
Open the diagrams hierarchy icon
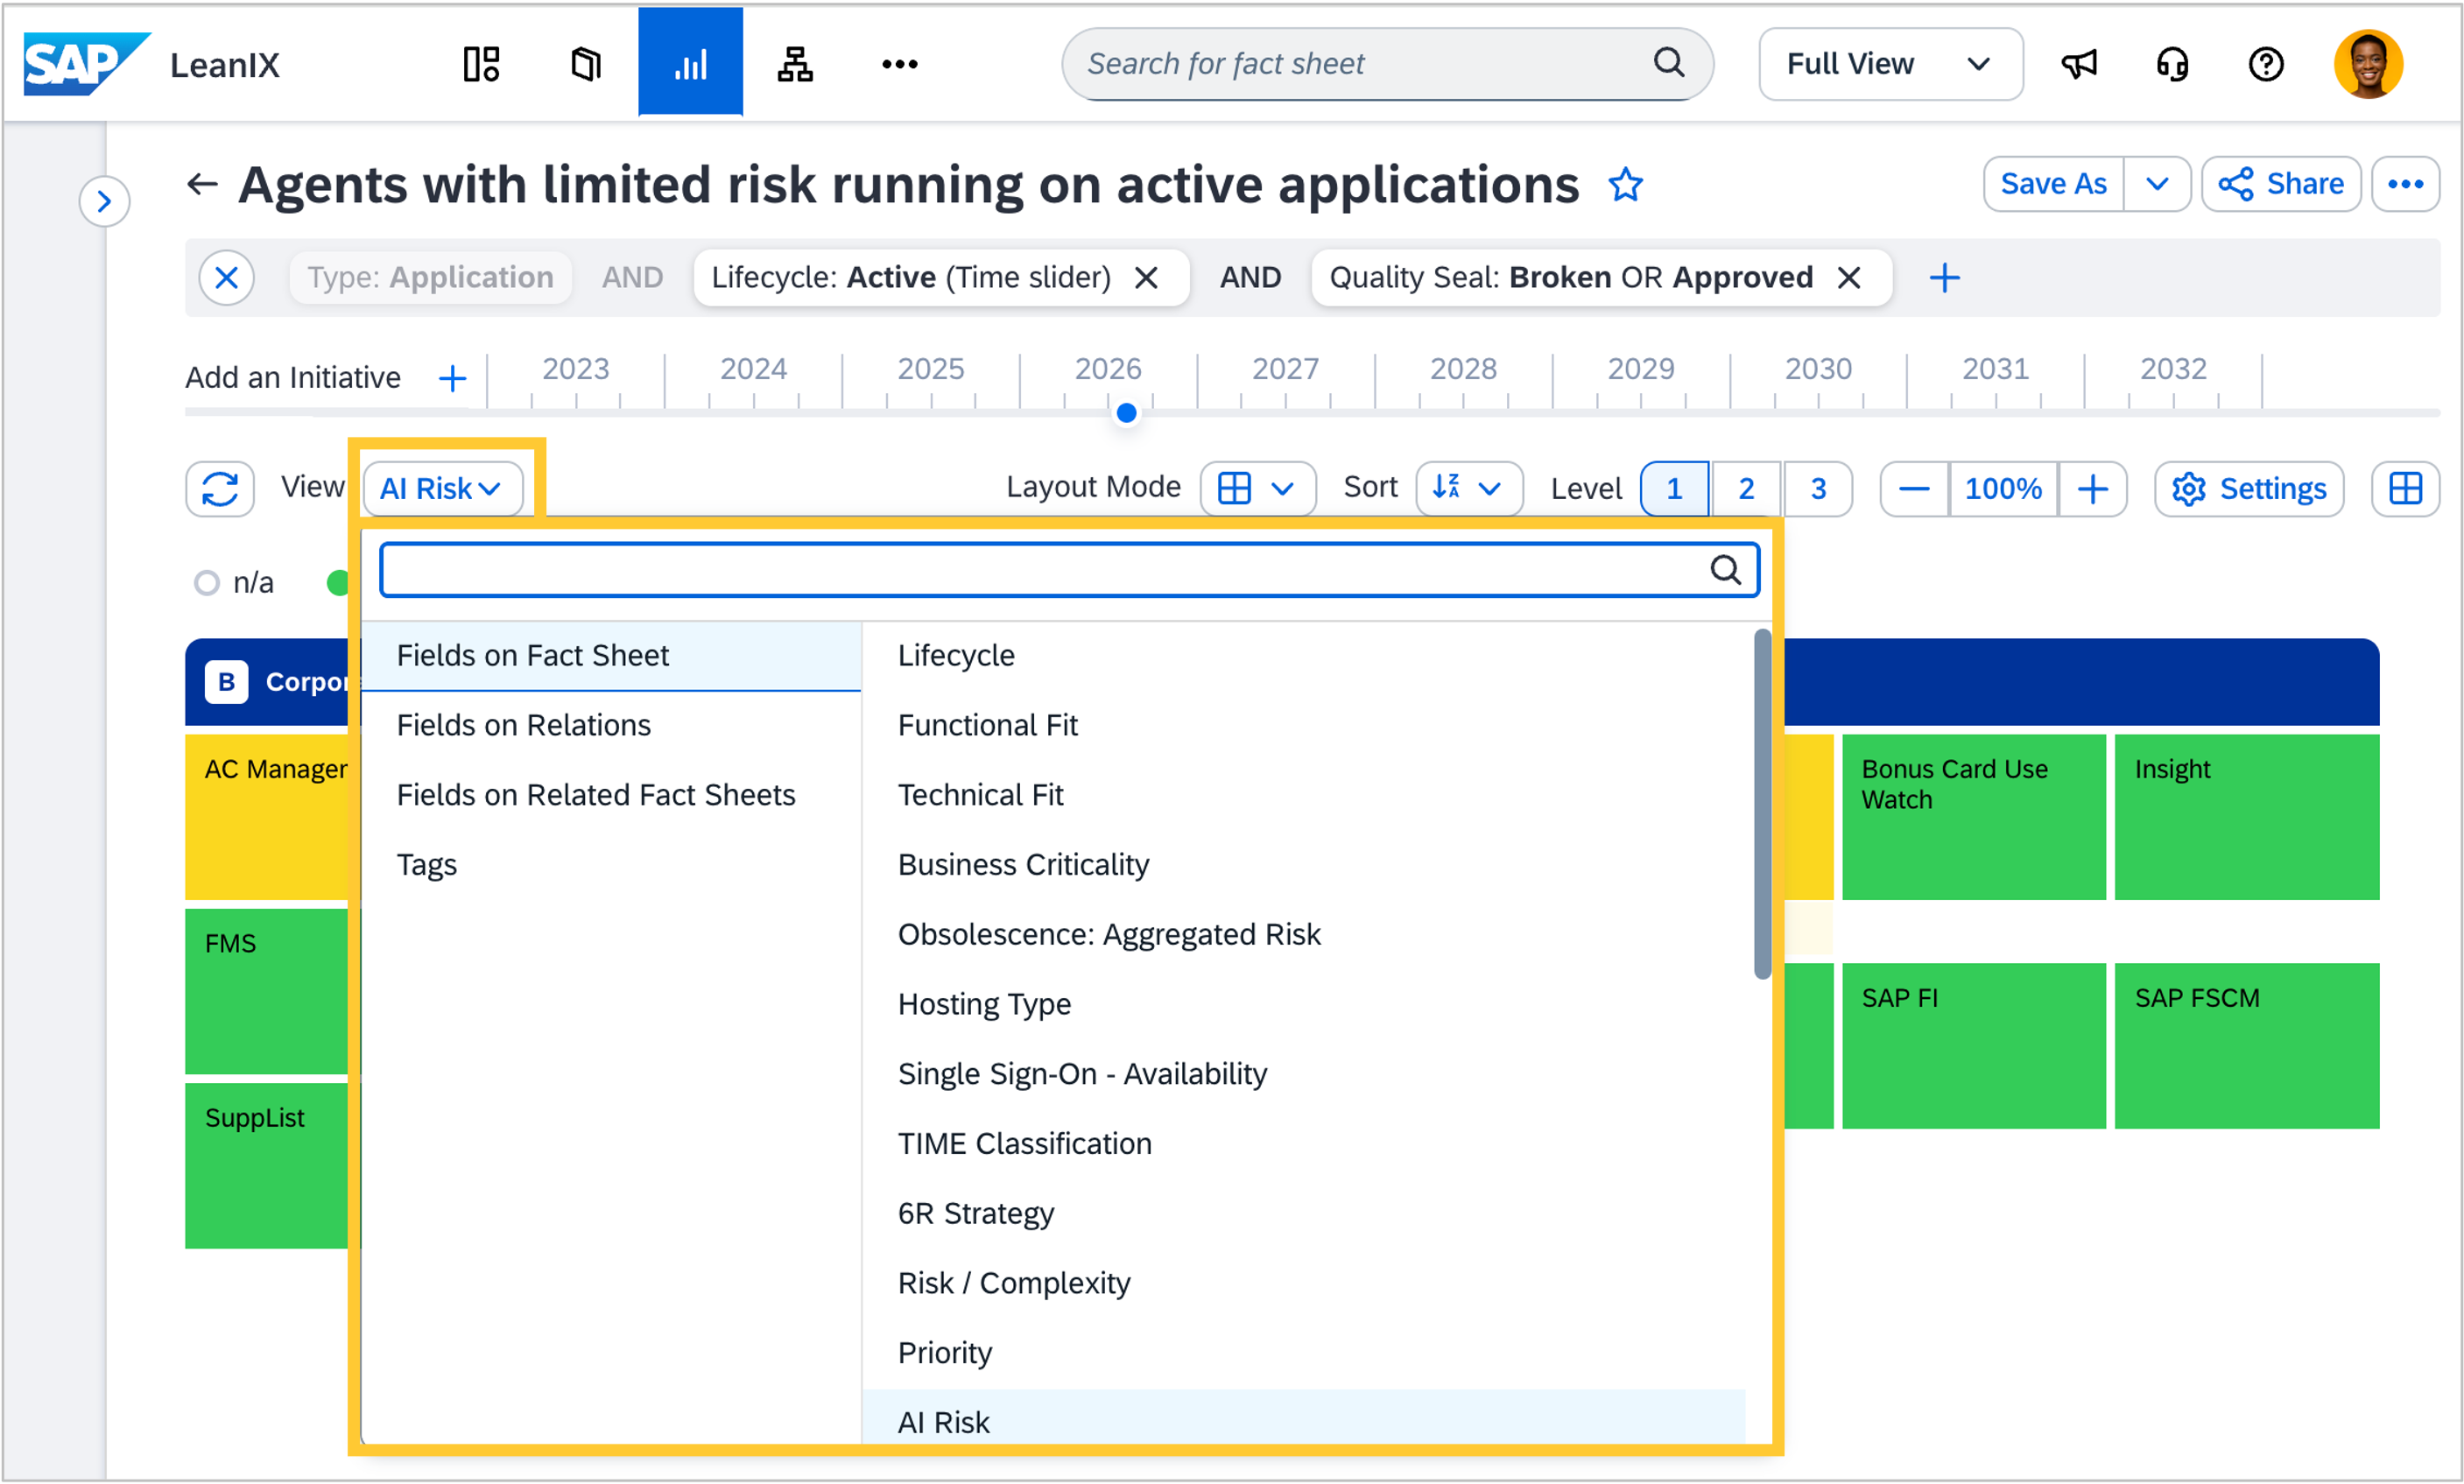795,64
